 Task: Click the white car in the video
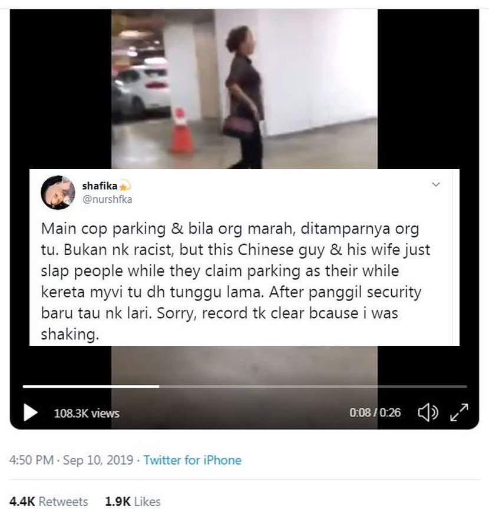click(x=142, y=90)
